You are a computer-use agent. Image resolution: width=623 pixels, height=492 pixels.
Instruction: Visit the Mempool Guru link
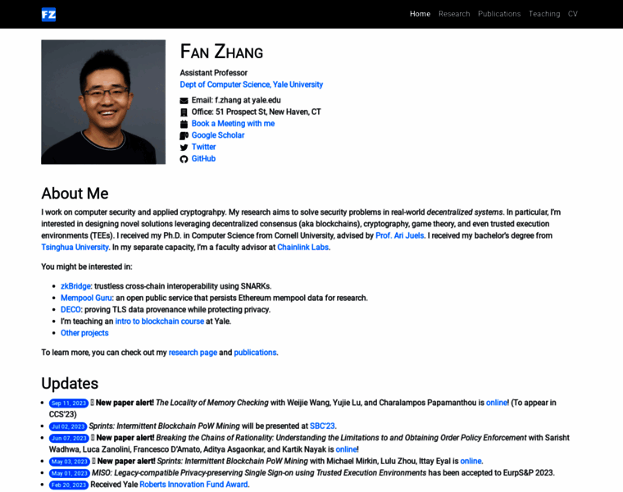[x=86, y=298]
